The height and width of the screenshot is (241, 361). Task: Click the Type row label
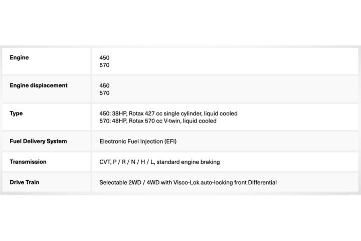[x=16, y=113]
